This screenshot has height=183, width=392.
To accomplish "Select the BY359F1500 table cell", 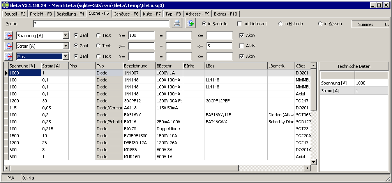I will point(139,136).
